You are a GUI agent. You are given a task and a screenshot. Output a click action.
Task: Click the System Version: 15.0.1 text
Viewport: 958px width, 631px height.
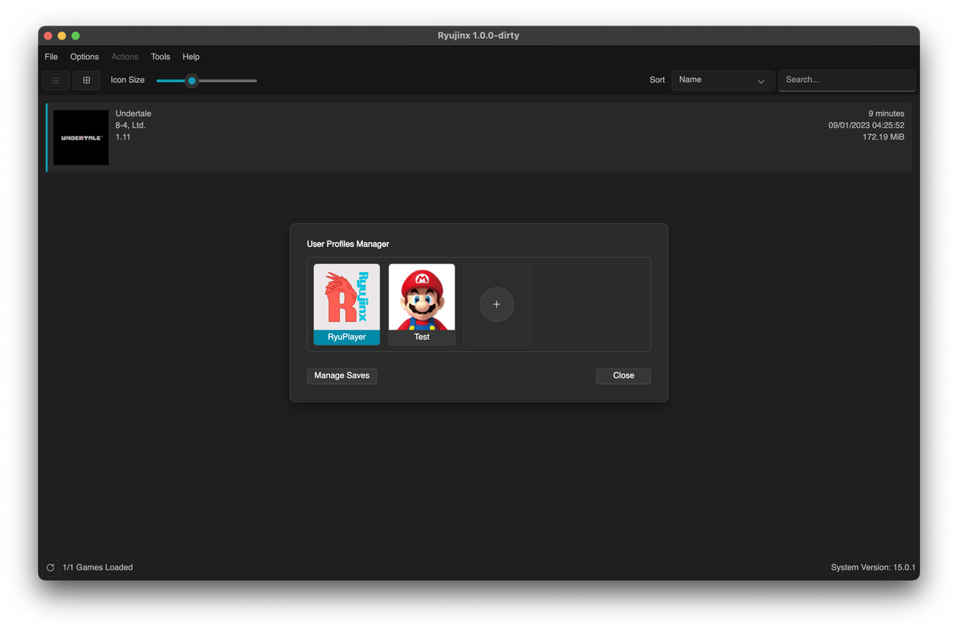873,567
